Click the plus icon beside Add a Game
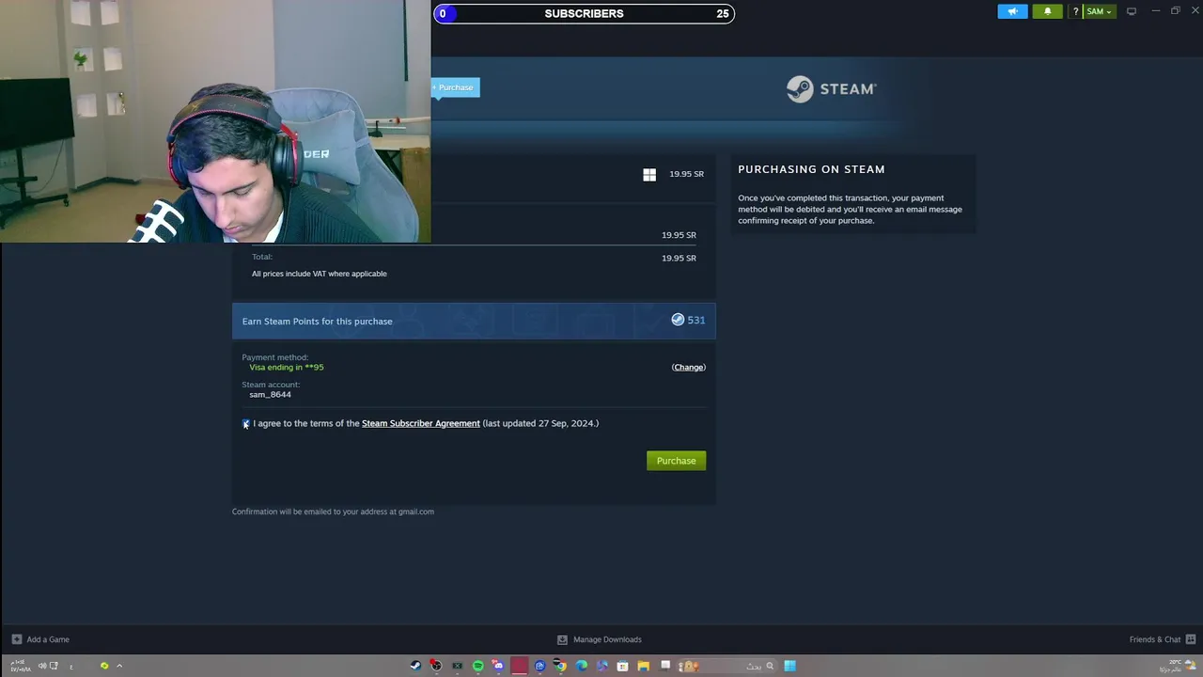 pos(16,639)
